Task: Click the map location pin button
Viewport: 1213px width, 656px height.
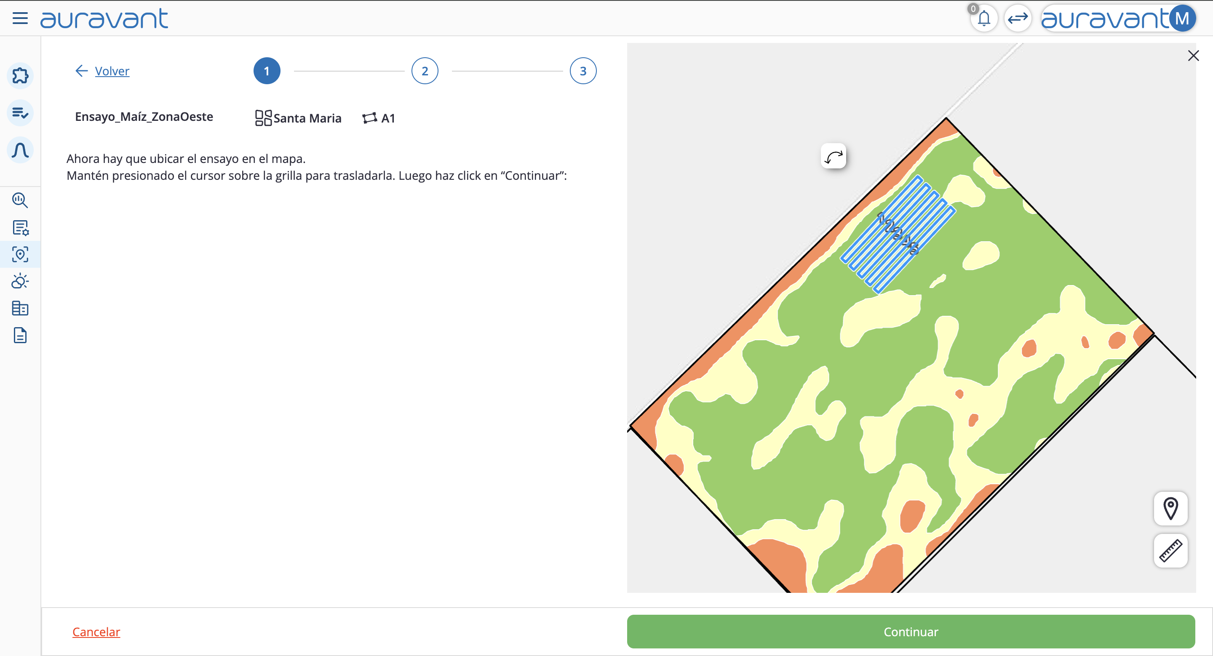Action: click(1170, 509)
